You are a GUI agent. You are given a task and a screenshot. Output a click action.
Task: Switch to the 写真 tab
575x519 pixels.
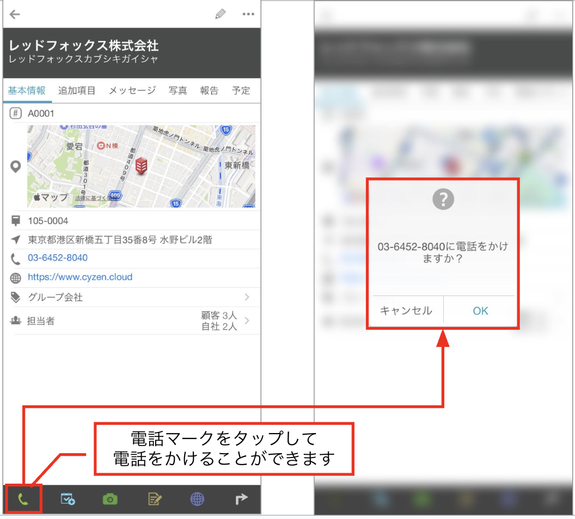tap(178, 90)
